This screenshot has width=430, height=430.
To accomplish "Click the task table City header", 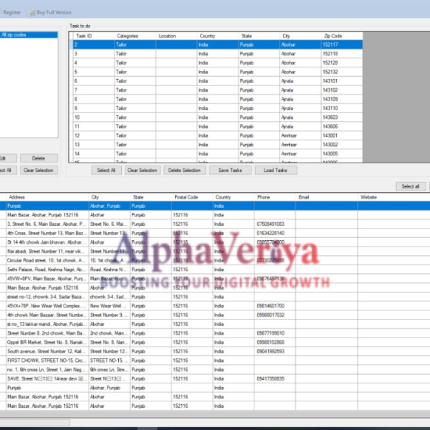I will (300, 36).
